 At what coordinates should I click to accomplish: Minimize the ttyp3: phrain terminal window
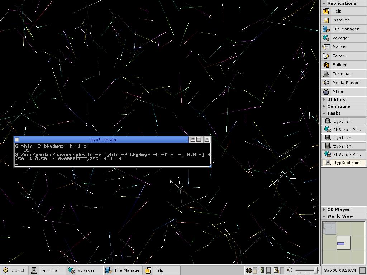193,140
